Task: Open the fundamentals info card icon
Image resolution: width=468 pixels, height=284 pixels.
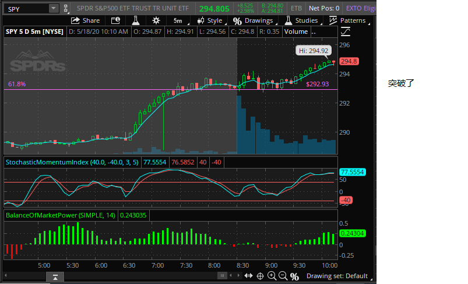Action: (x=115, y=20)
